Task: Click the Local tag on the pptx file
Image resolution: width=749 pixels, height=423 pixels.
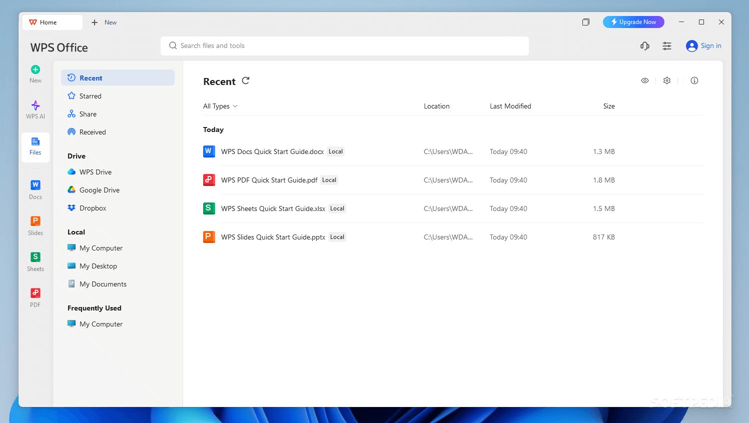Action: (x=337, y=237)
